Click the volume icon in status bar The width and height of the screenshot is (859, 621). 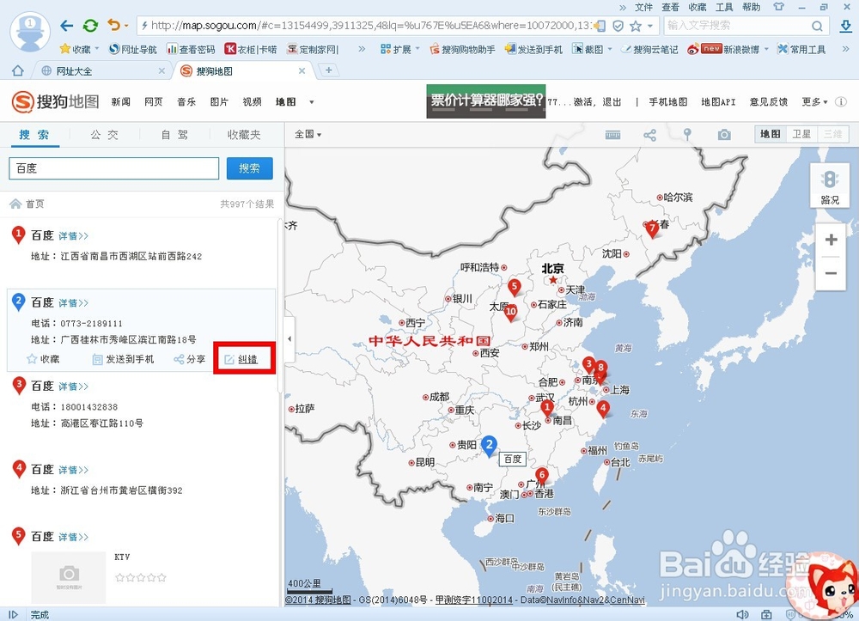coord(742,615)
